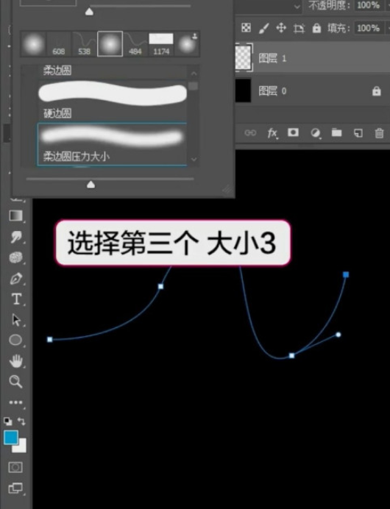Select the Ellipse shape tool
This screenshot has width=390, height=509.
[x=15, y=340]
